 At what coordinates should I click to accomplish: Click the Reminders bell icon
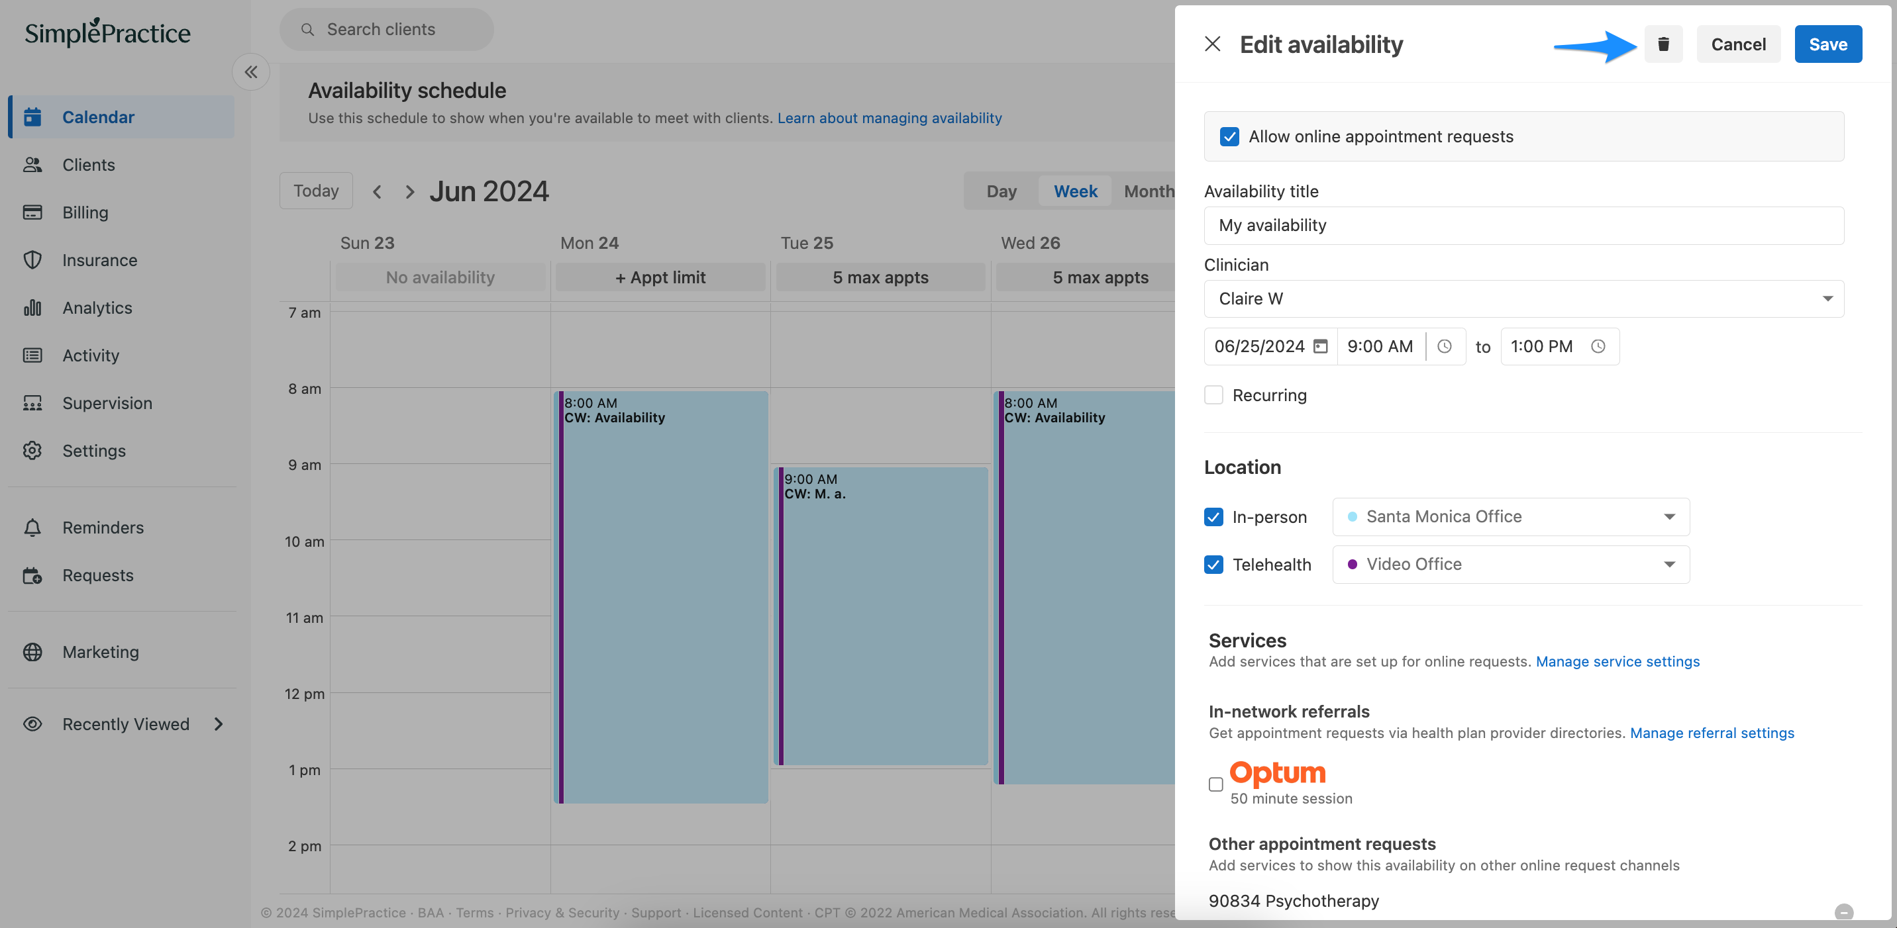33,527
